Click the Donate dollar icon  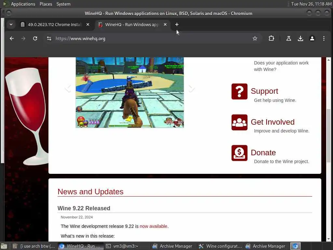pyautogui.click(x=239, y=153)
